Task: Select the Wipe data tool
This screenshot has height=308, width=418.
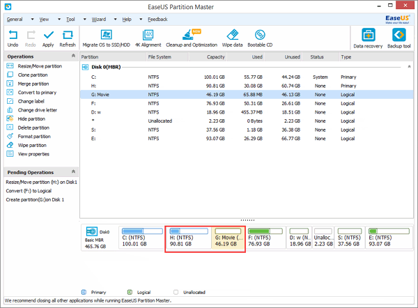Action: [233, 38]
